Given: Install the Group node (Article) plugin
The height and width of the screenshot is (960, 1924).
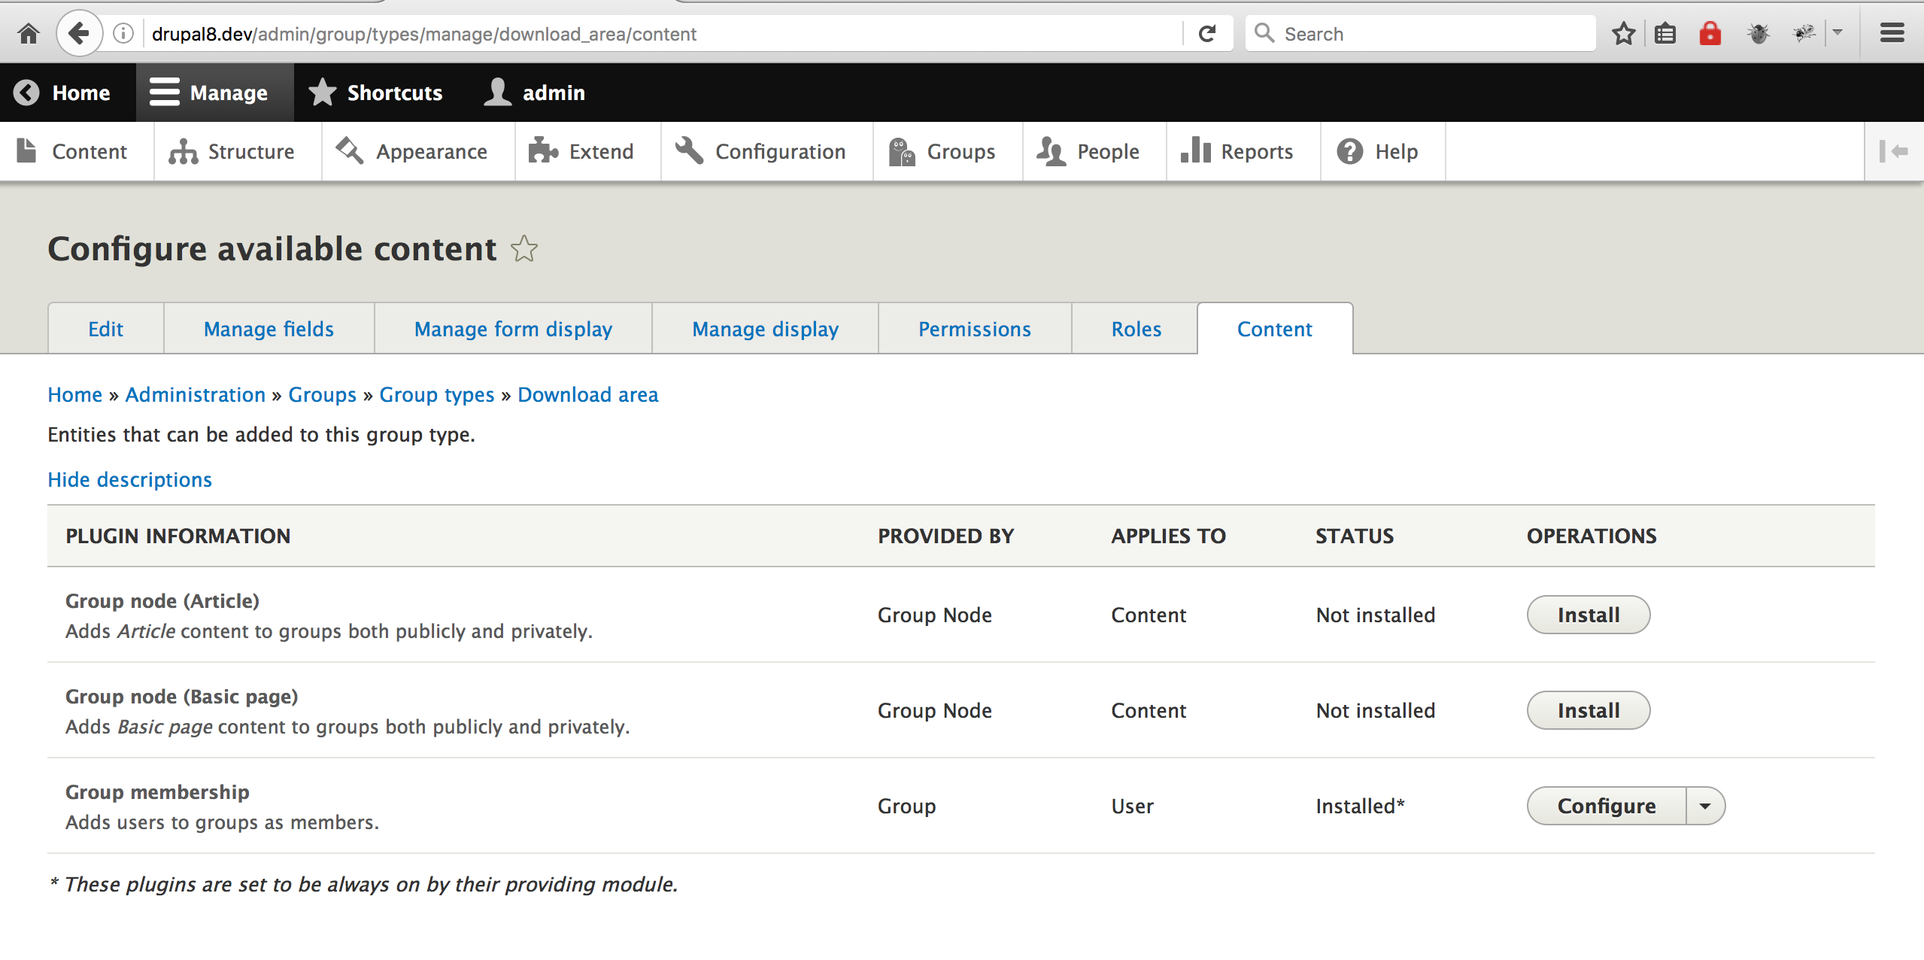Looking at the screenshot, I should pos(1588,615).
